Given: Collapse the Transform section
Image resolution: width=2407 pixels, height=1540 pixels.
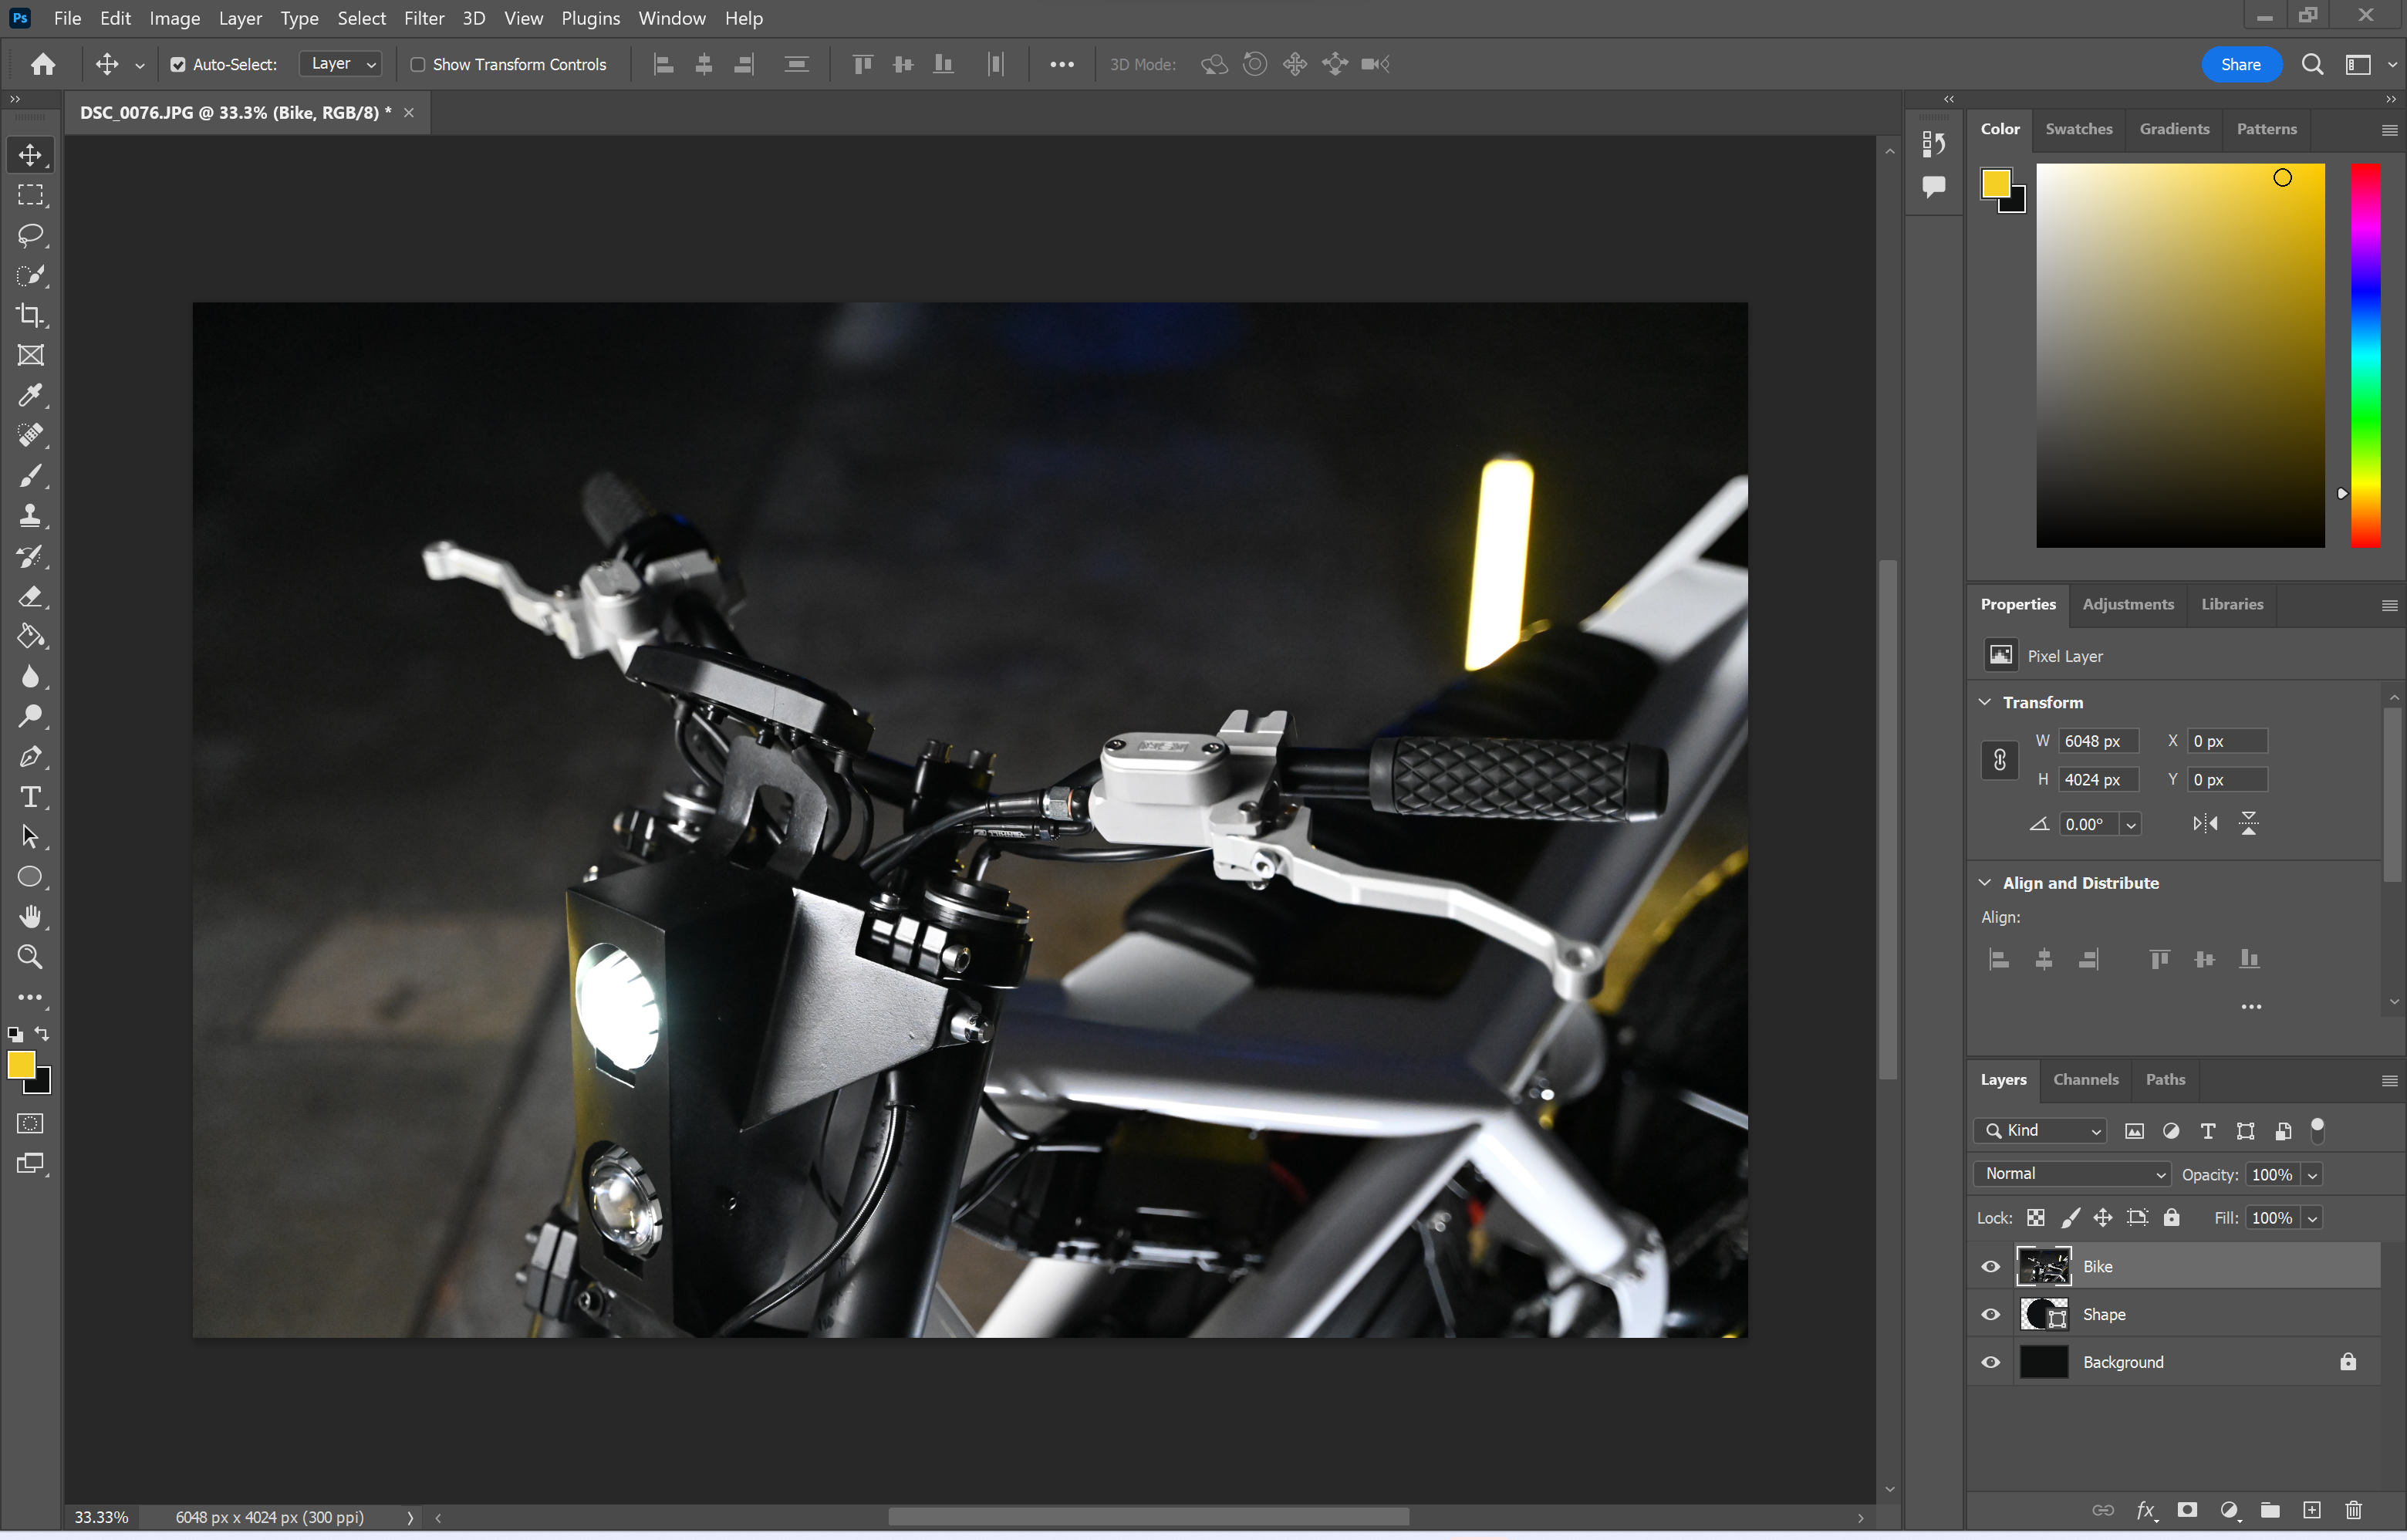Looking at the screenshot, I should coord(1985,703).
